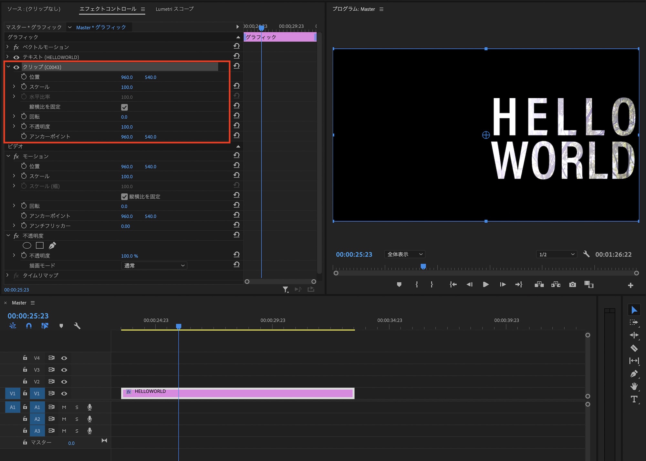Uncheck the uniform scale checkbox in the Clip (C0043) section
This screenshot has height=461, width=646.
[x=124, y=107]
